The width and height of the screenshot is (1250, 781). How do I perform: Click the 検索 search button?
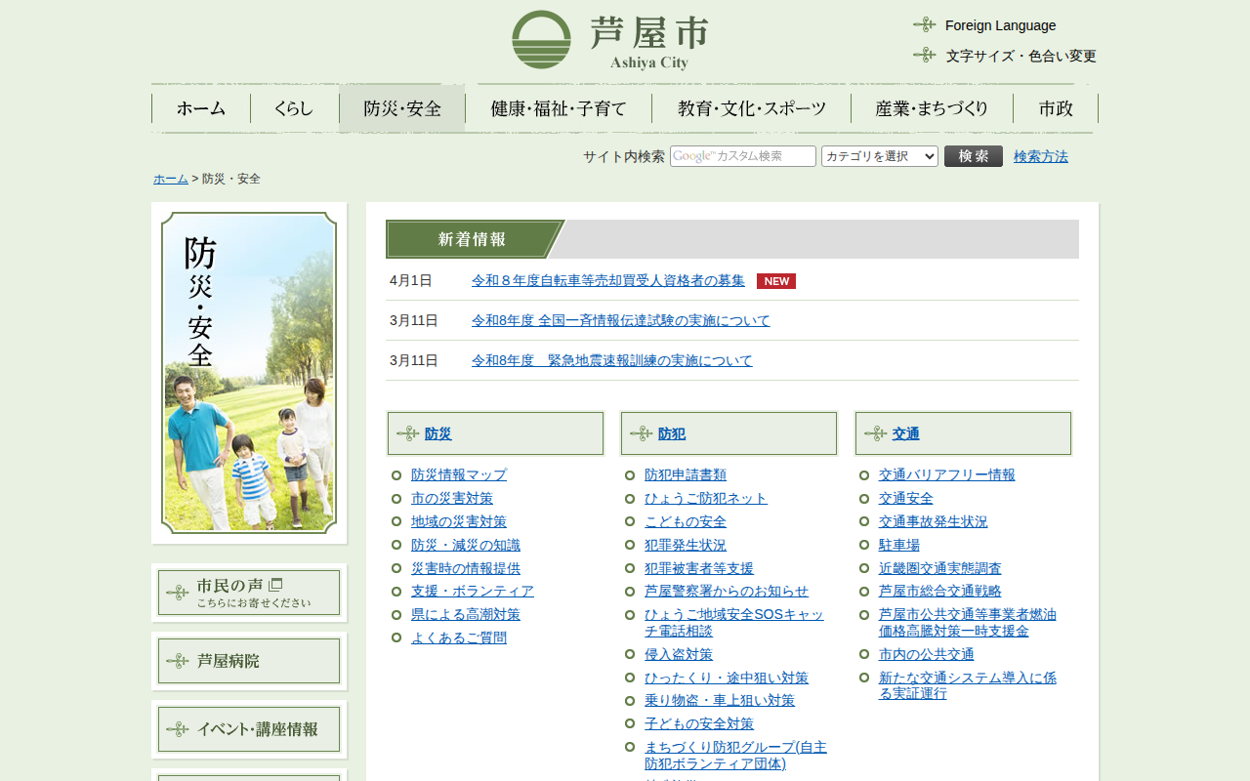tap(974, 156)
